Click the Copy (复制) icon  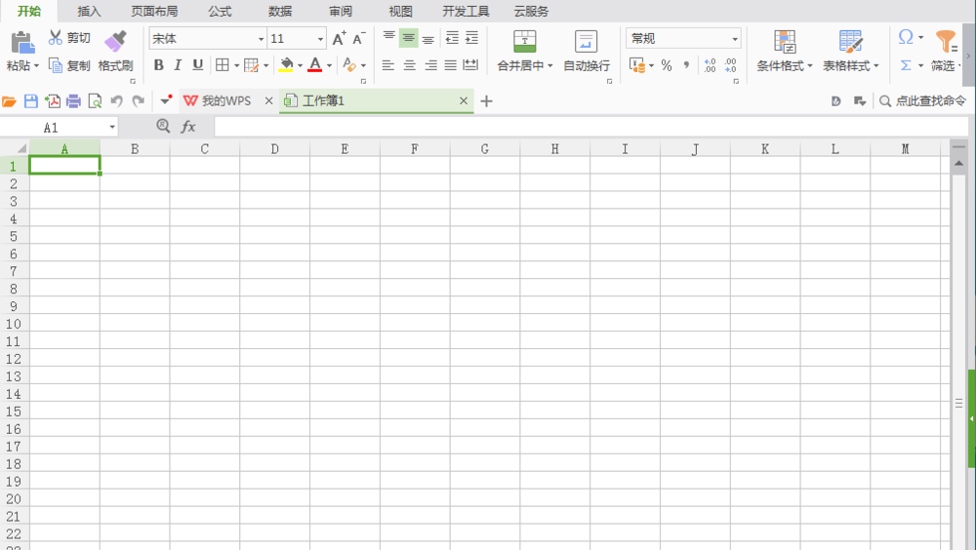(x=56, y=65)
